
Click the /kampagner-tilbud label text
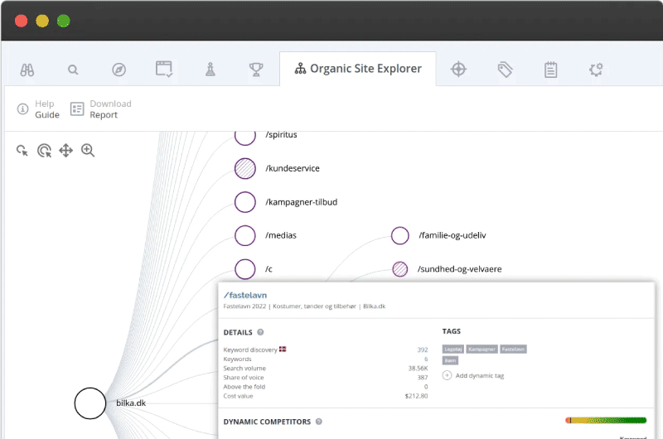(302, 202)
